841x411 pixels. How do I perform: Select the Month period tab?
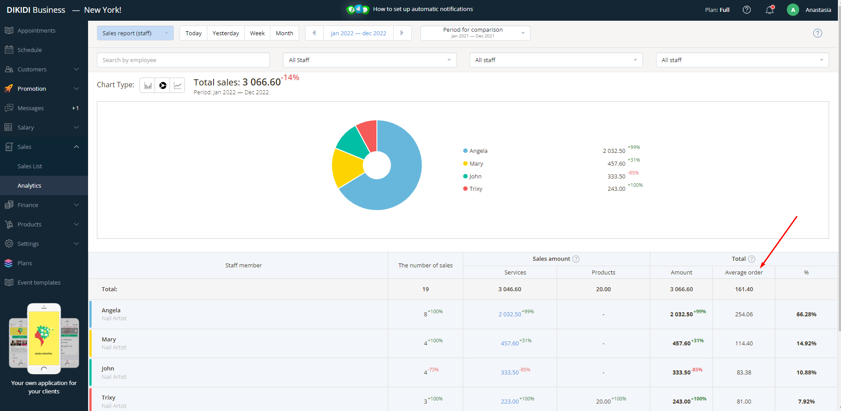[x=284, y=33]
